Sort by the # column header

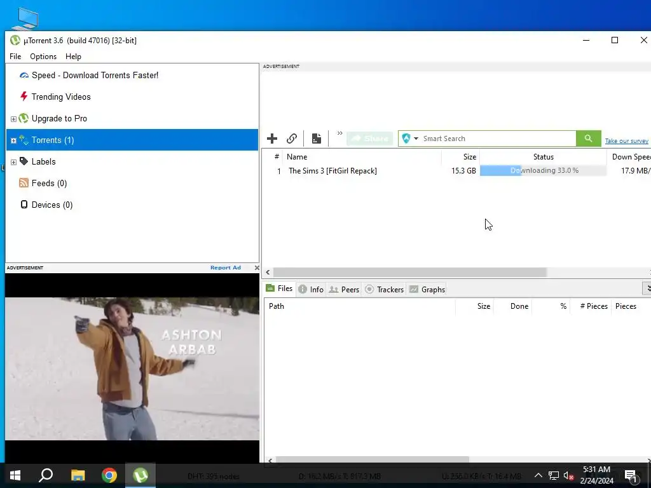click(x=277, y=157)
